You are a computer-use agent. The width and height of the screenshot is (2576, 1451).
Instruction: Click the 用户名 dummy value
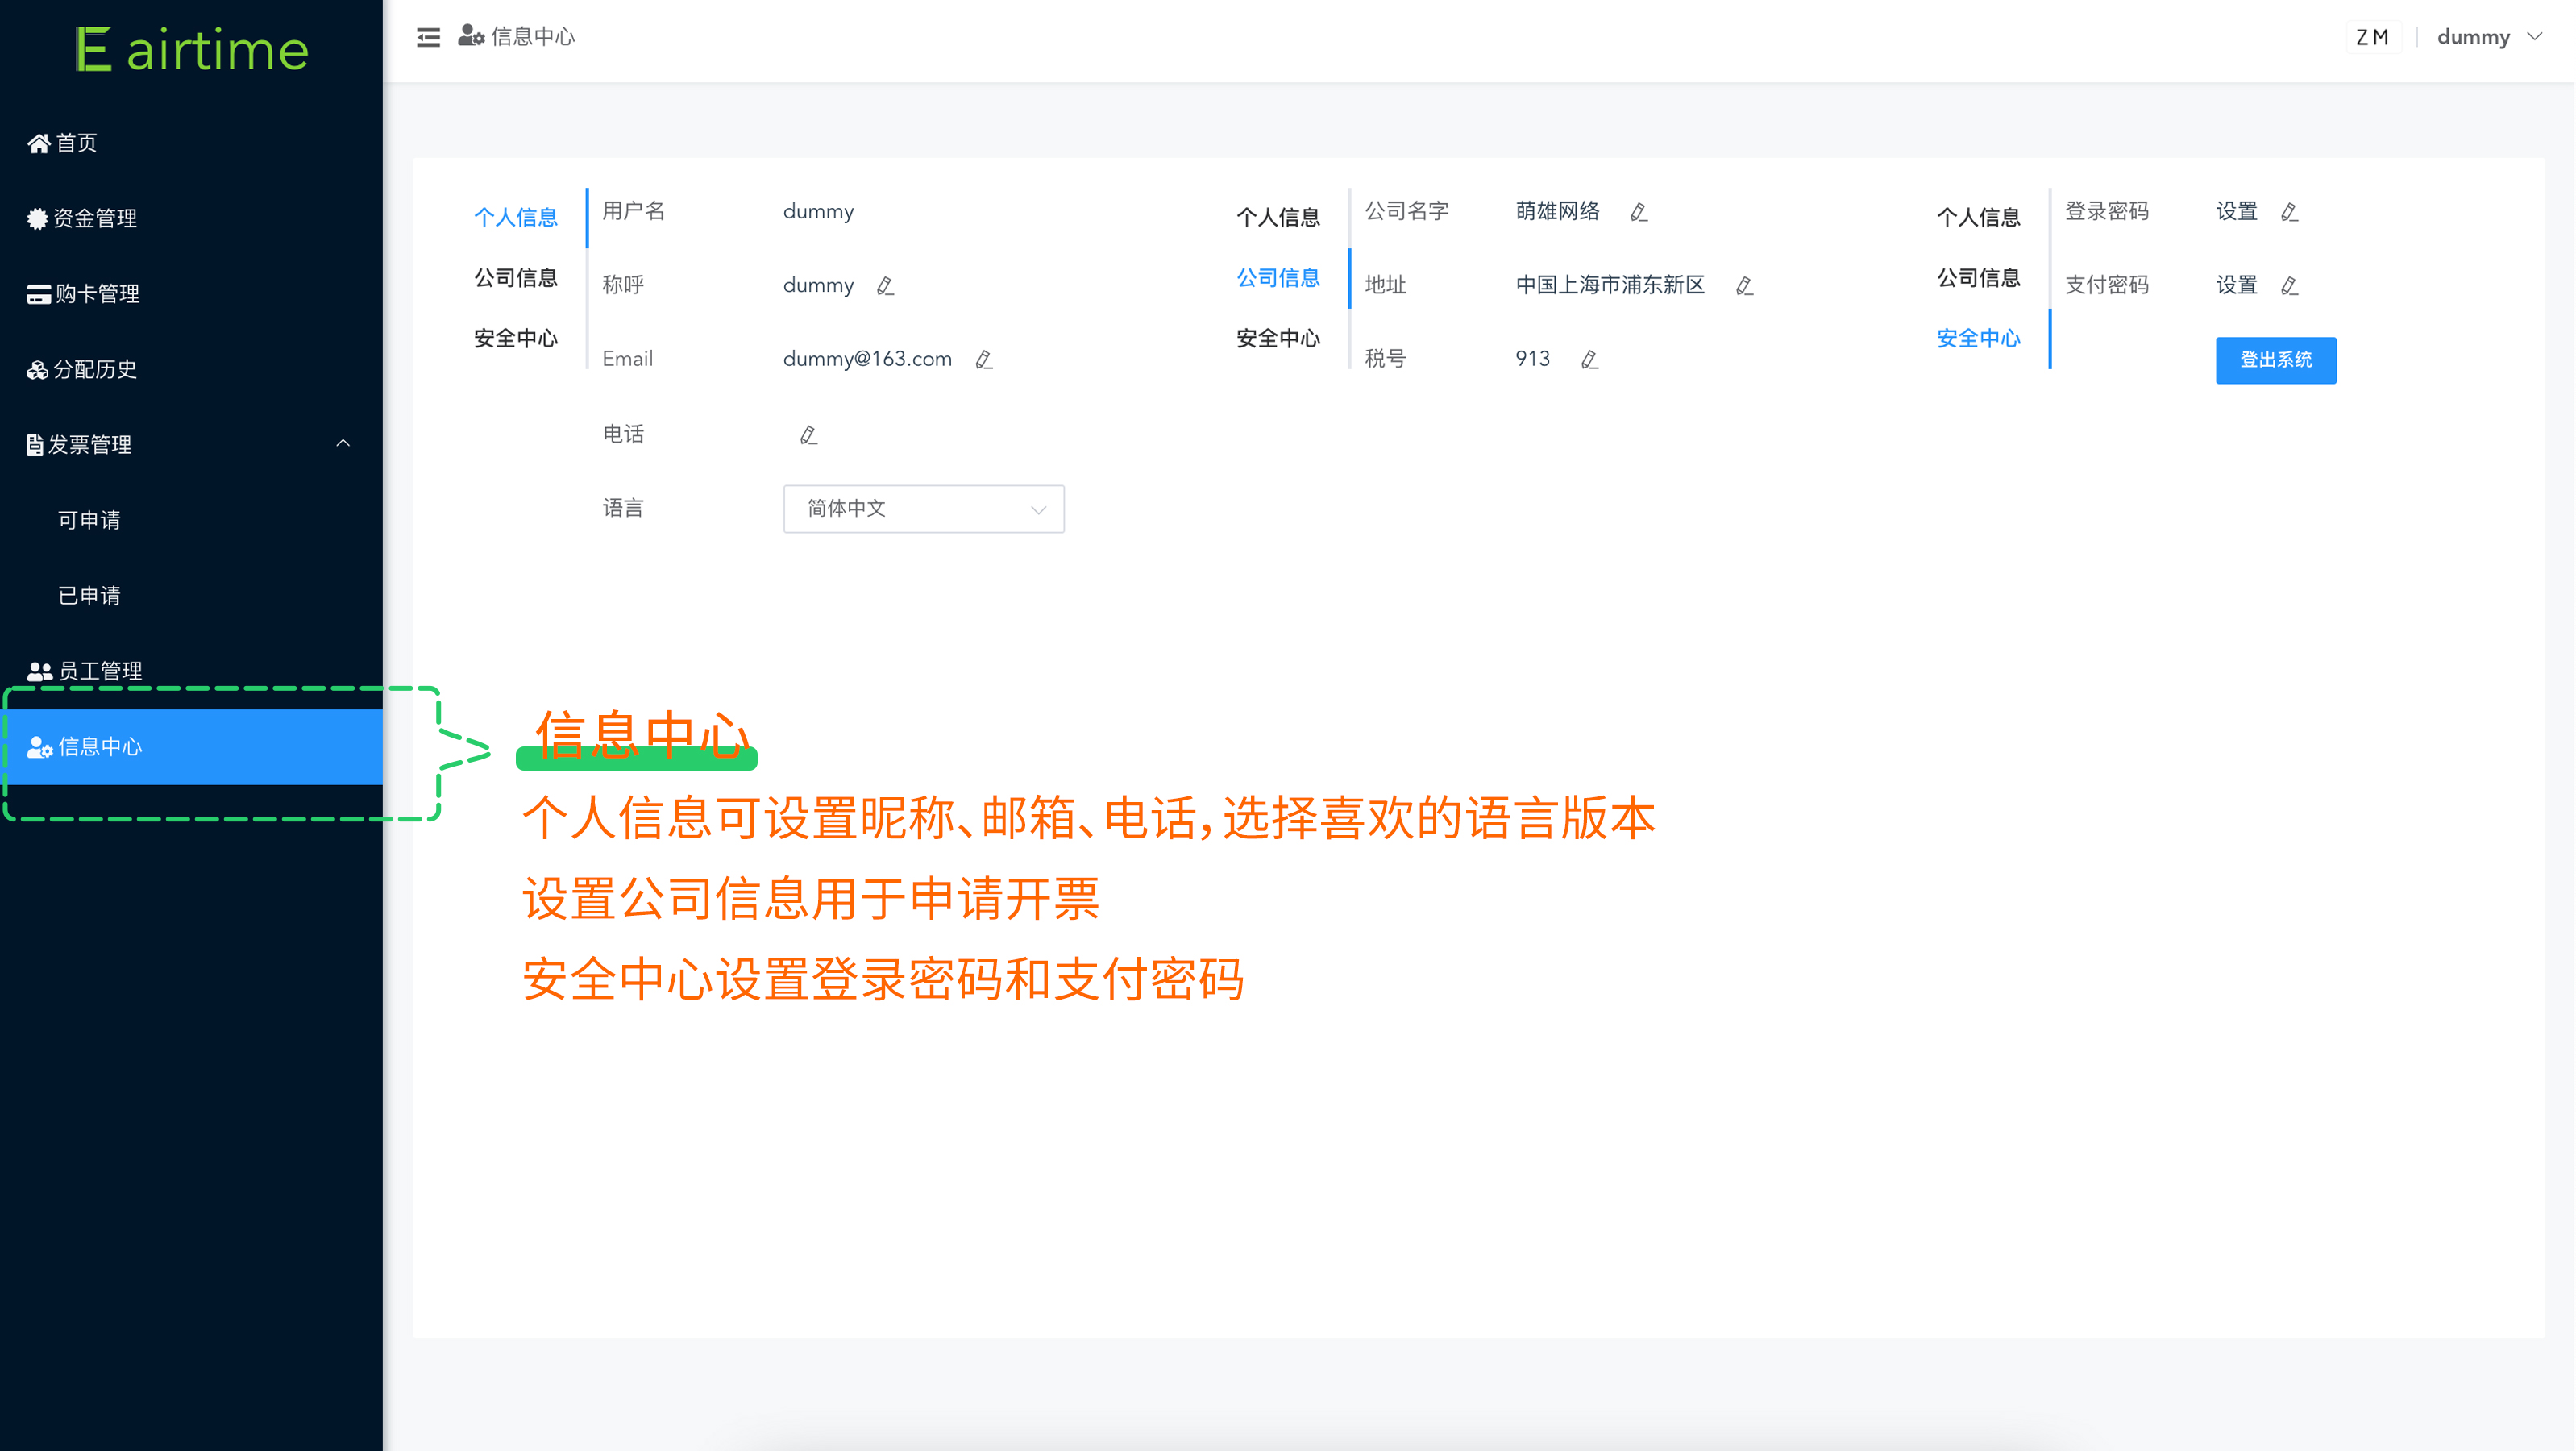coord(818,212)
